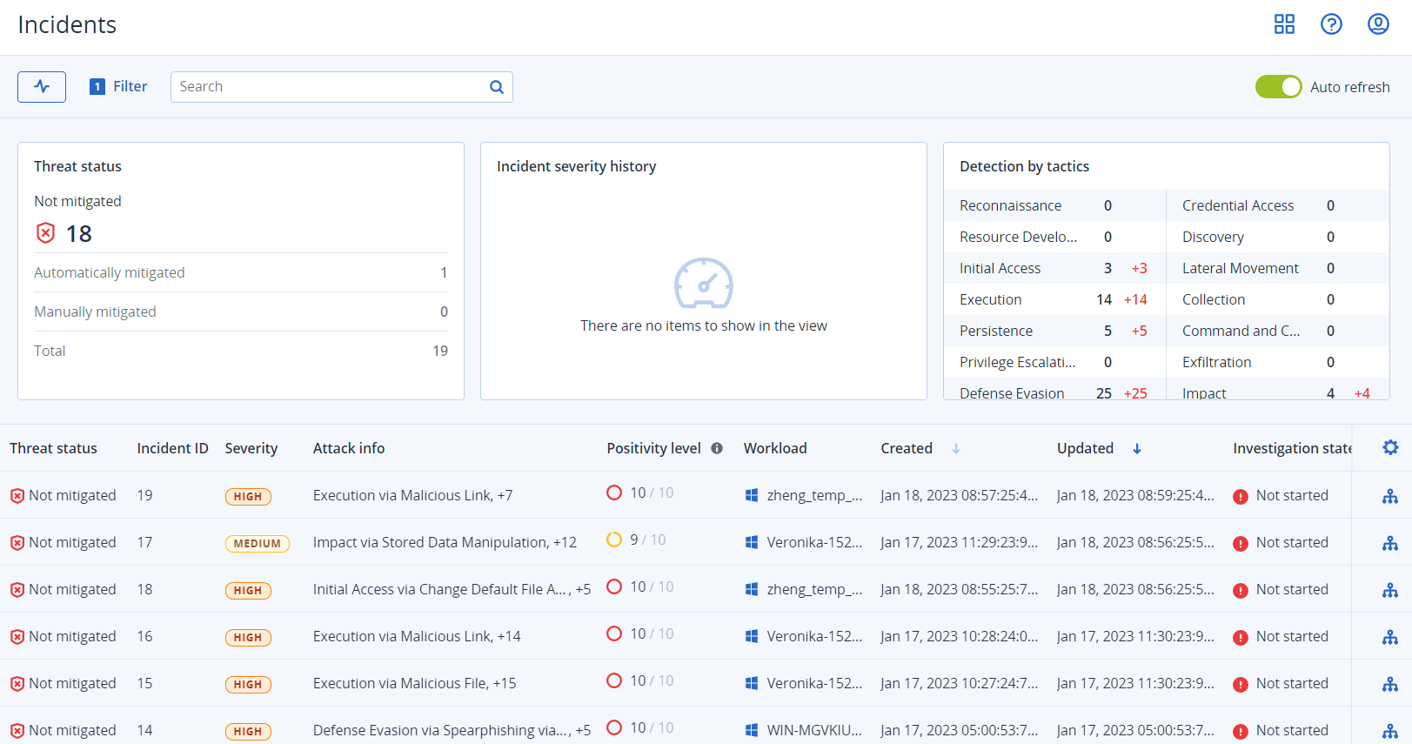The width and height of the screenshot is (1412, 744).
Task: Sort by Updated column arrow
Action: coord(1136,449)
